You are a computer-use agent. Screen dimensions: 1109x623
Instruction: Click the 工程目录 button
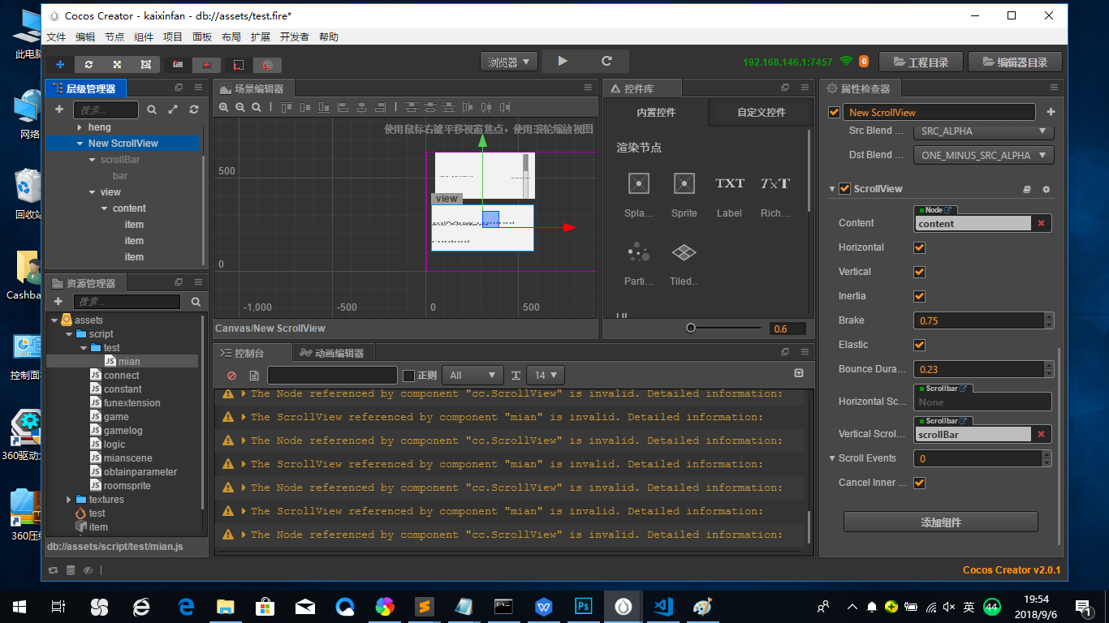pyautogui.click(x=921, y=62)
